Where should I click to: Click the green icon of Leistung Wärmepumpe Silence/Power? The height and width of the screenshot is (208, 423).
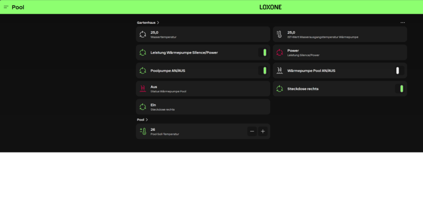tap(143, 52)
